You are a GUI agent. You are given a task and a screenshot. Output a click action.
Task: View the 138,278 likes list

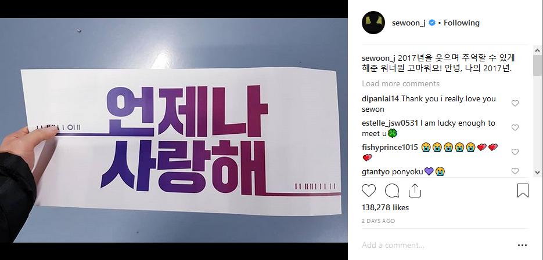pos(385,207)
